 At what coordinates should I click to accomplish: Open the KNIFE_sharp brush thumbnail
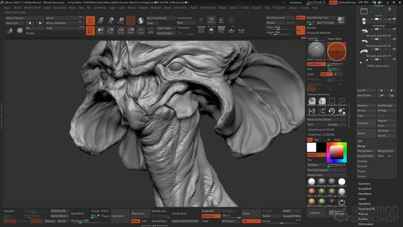click(x=316, y=51)
